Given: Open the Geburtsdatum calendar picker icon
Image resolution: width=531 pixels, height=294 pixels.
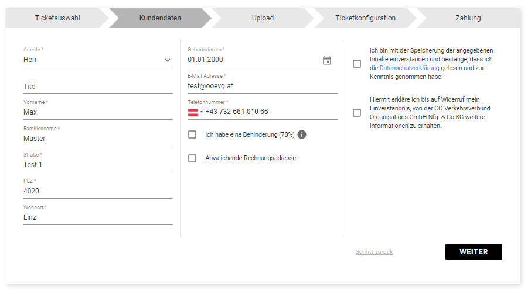Looking at the screenshot, I should click(327, 60).
